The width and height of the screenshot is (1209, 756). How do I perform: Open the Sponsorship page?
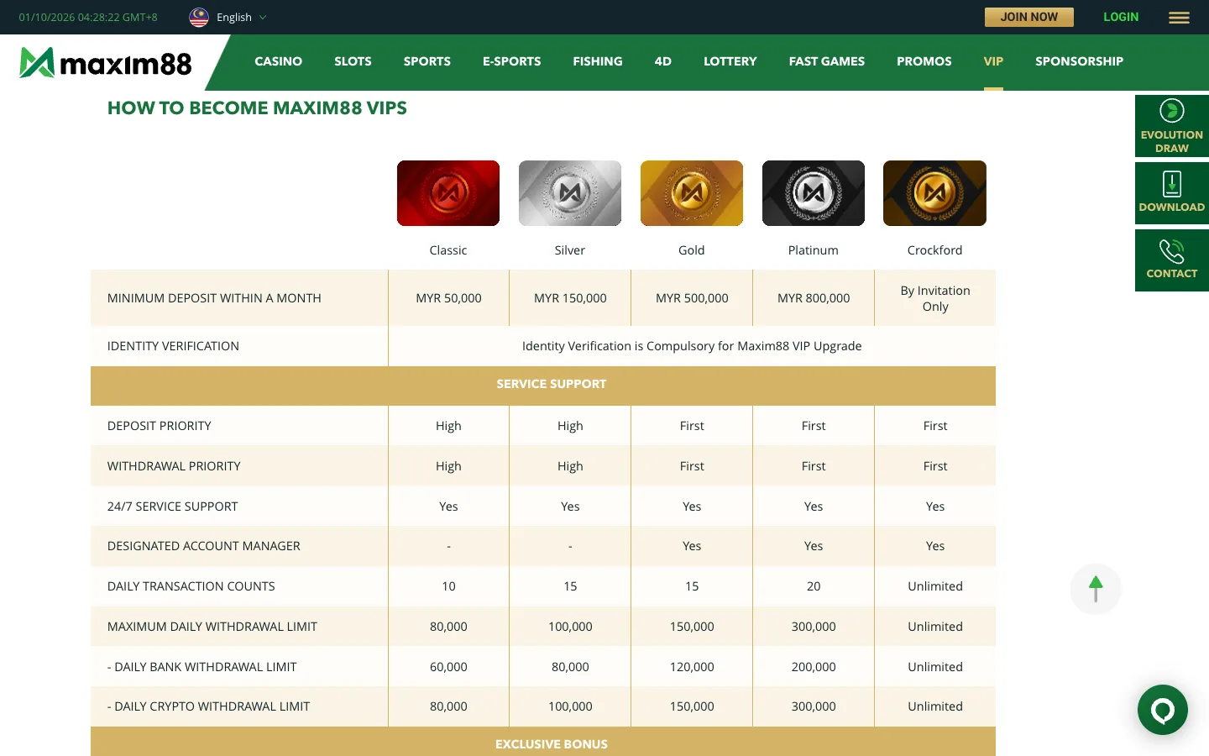coord(1079,61)
